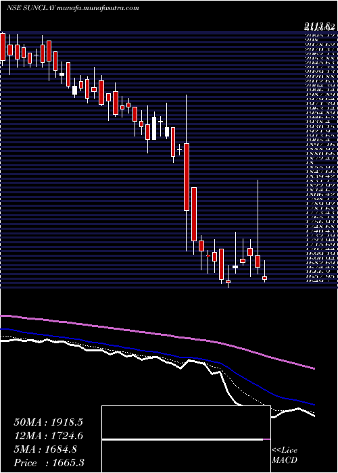Viewport: 338px width, 473px height.
Task: Click the Price : 1665.3 reading
Action: (49, 463)
